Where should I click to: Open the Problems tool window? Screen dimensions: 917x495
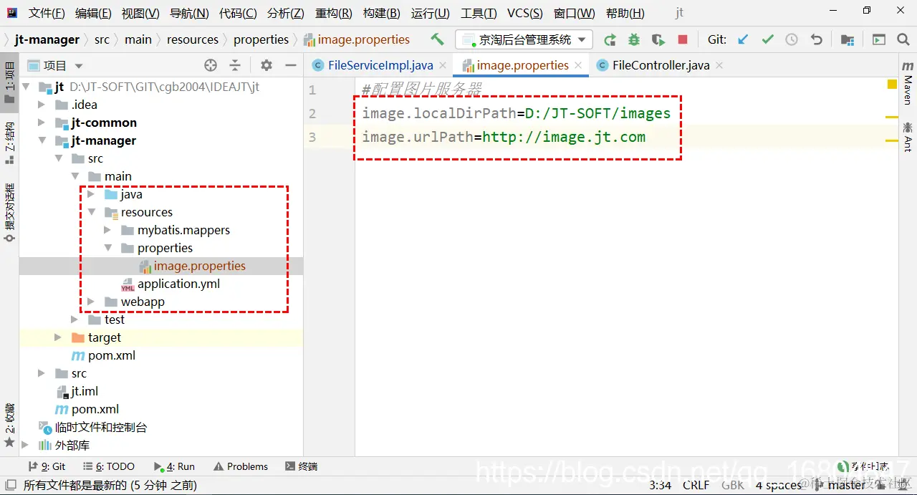tap(241, 466)
